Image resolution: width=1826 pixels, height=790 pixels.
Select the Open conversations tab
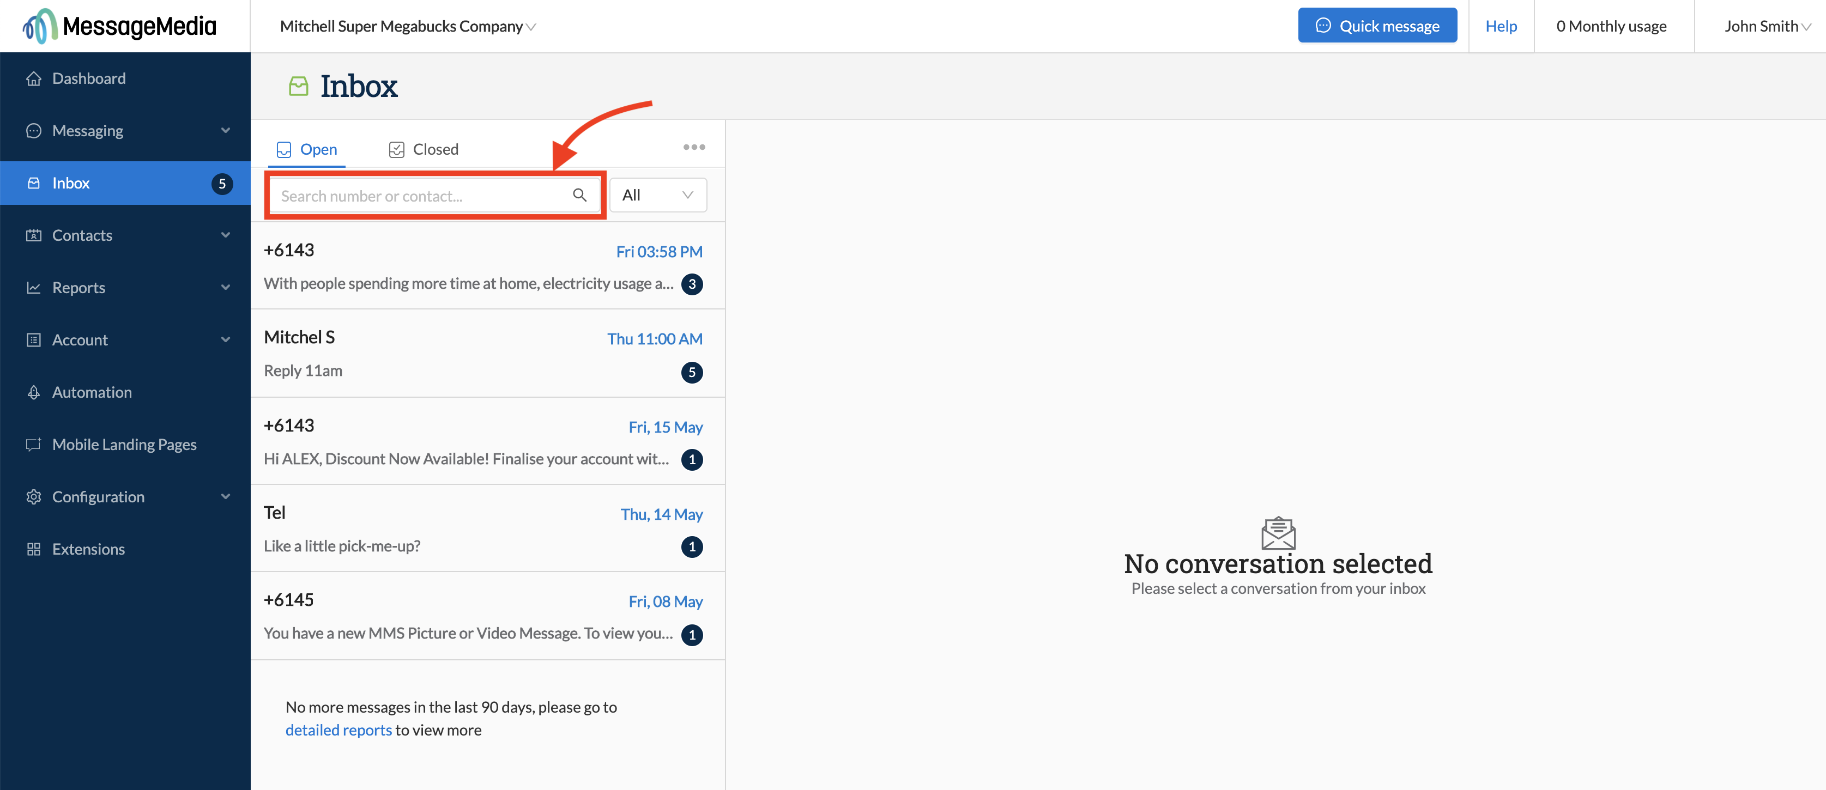pyautogui.click(x=306, y=149)
